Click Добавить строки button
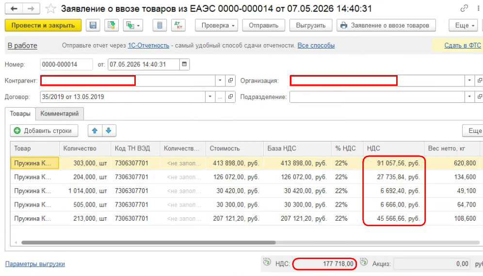 click(x=44, y=130)
